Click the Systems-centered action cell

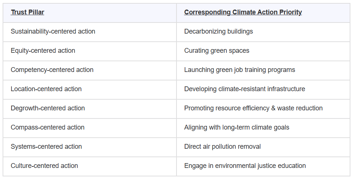[x=46, y=147]
